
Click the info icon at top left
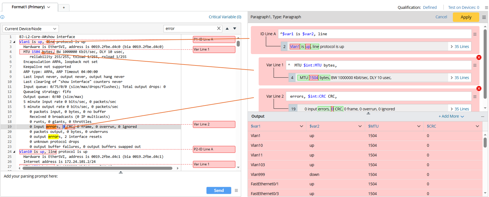(3, 17)
